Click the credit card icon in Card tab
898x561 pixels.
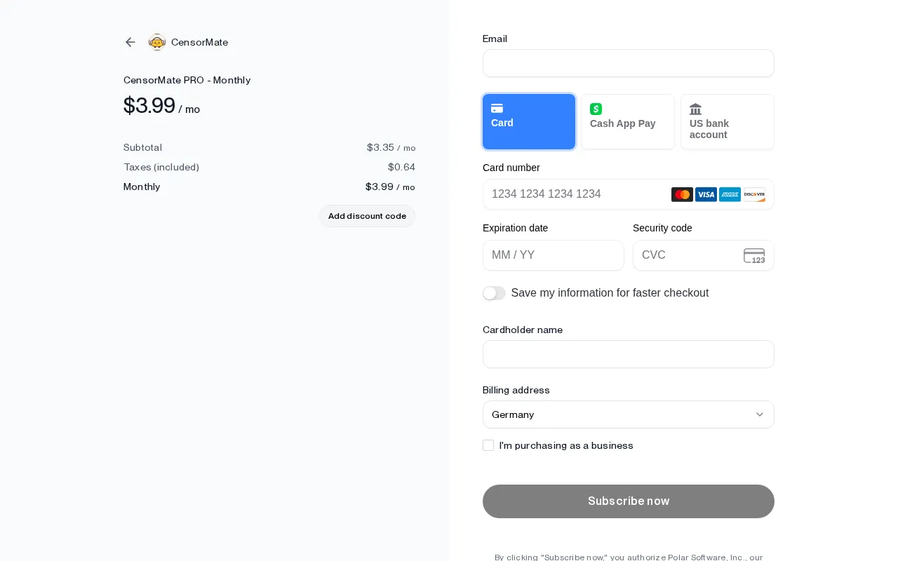click(497, 108)
